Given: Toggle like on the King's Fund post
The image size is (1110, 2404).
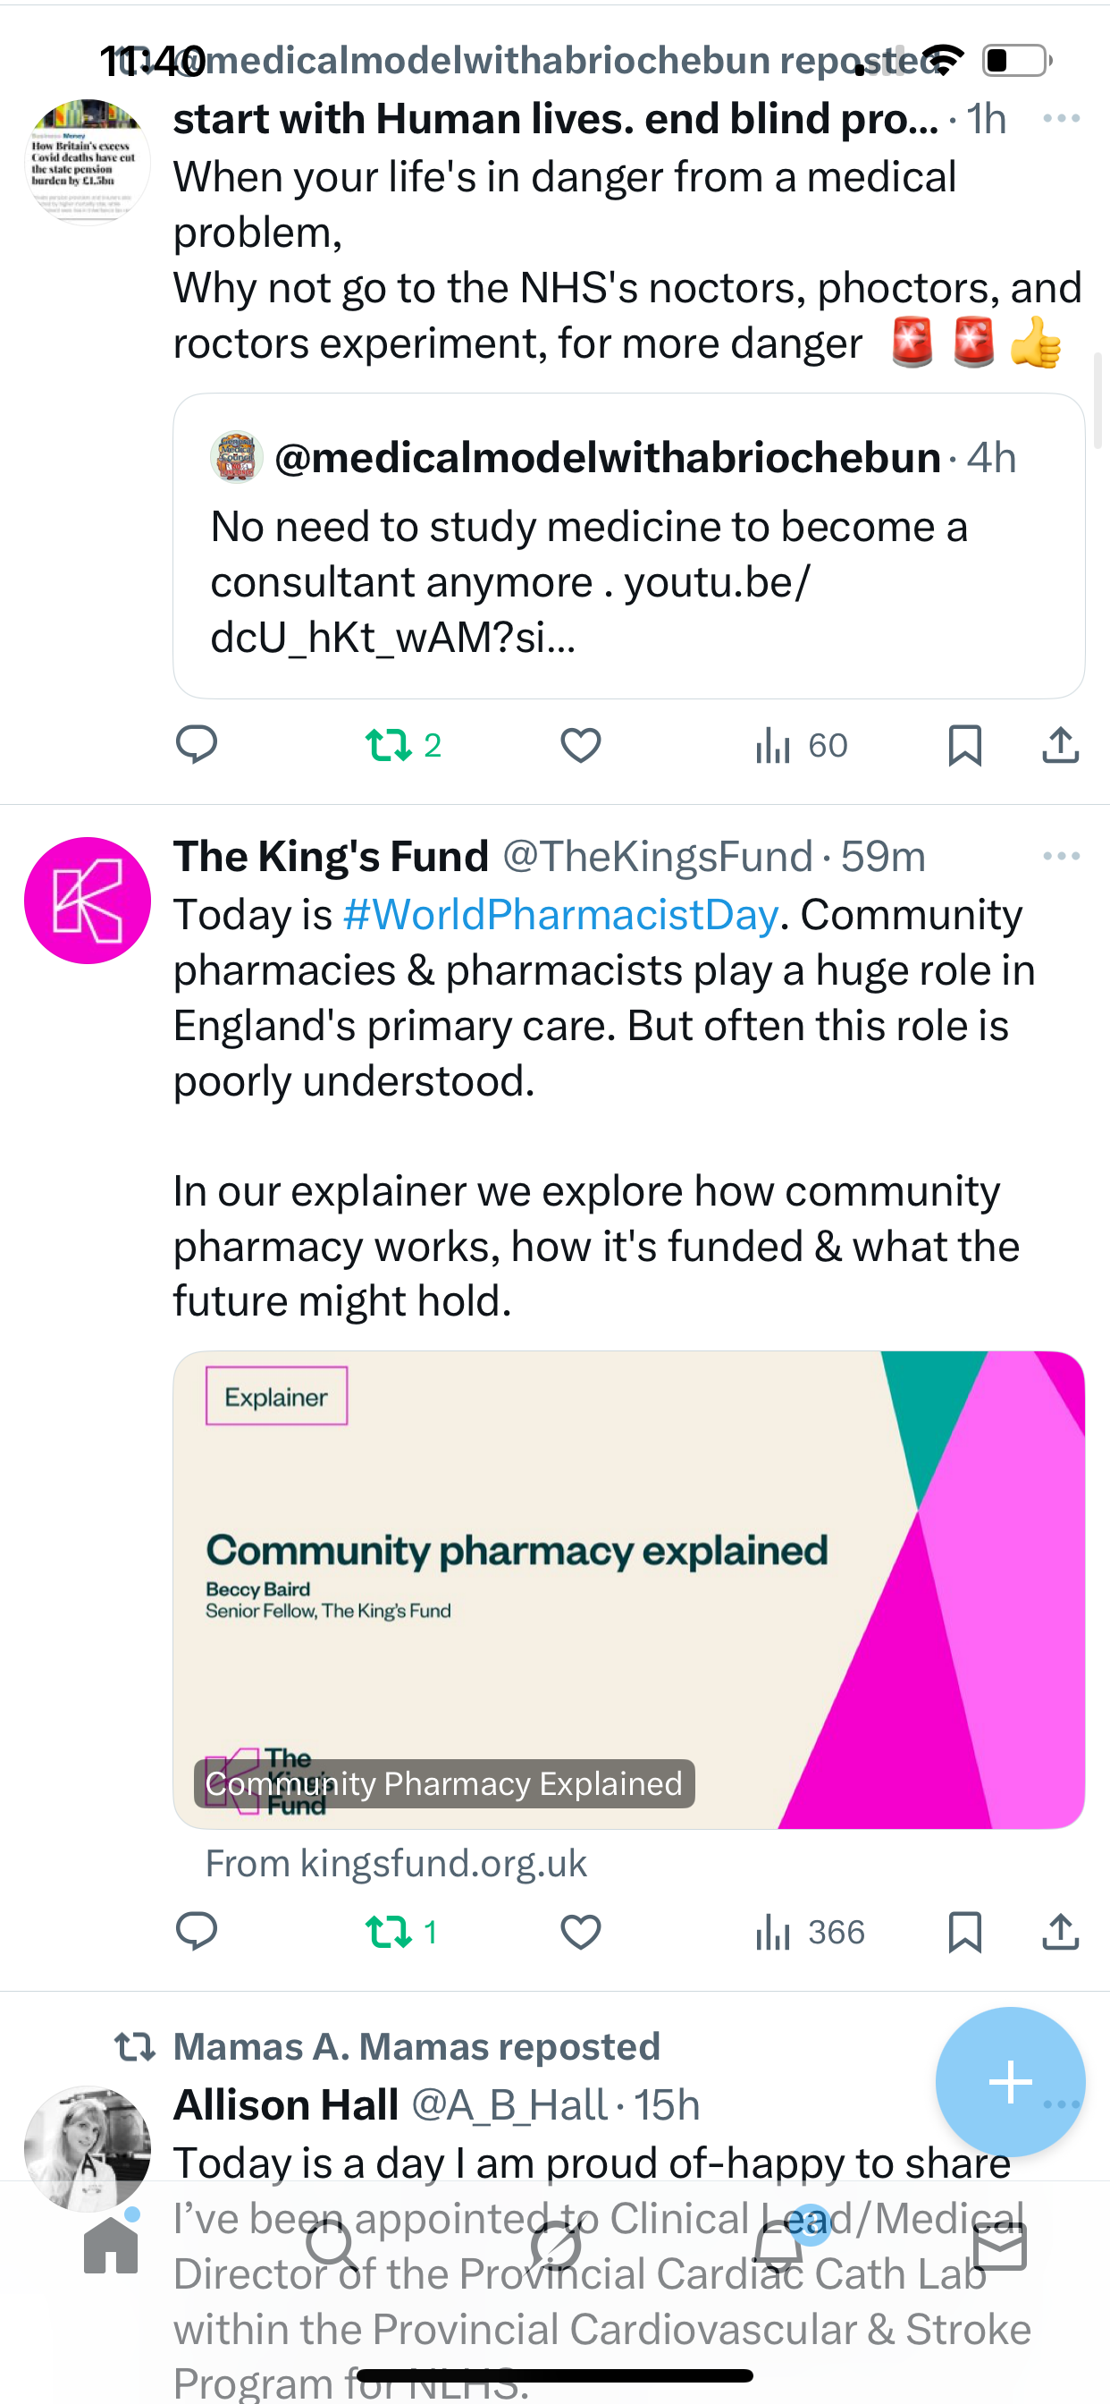Looking at the screenshot, I should coord(580,1931).
